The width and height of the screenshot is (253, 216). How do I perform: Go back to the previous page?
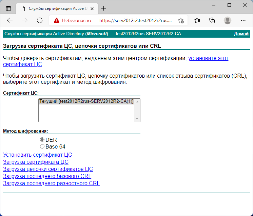[10, 20]
